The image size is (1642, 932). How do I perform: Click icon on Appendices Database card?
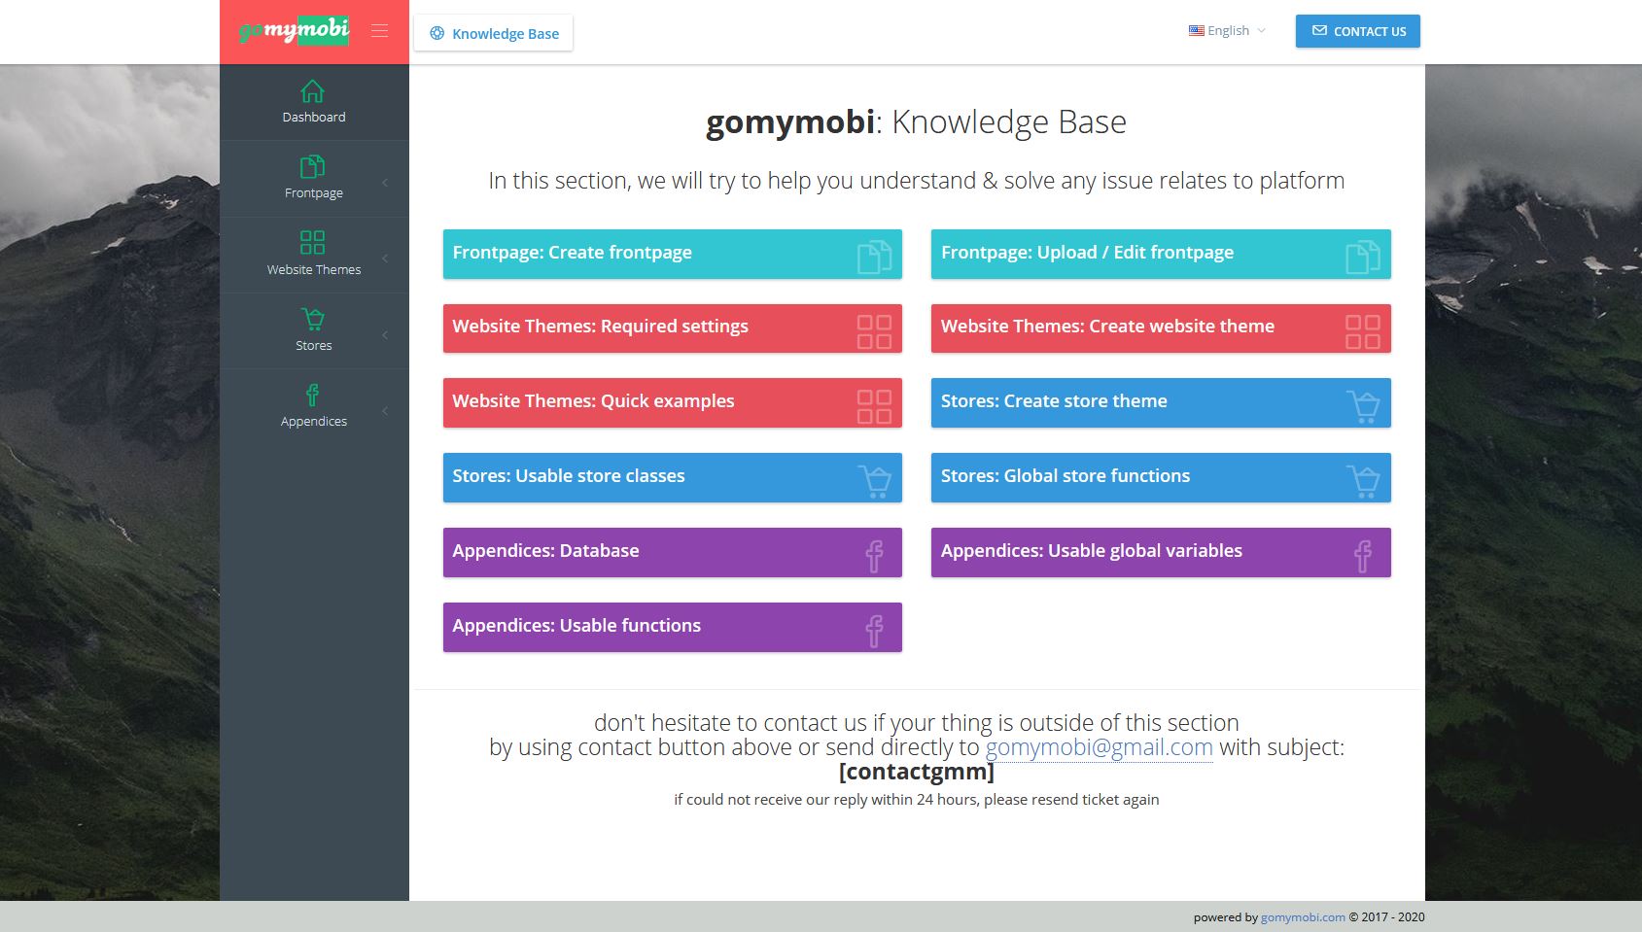pos(874,556)
